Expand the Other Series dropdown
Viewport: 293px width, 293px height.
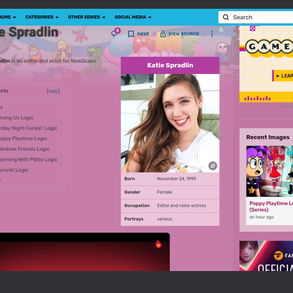pyautogui.click(x=87, y=17)
